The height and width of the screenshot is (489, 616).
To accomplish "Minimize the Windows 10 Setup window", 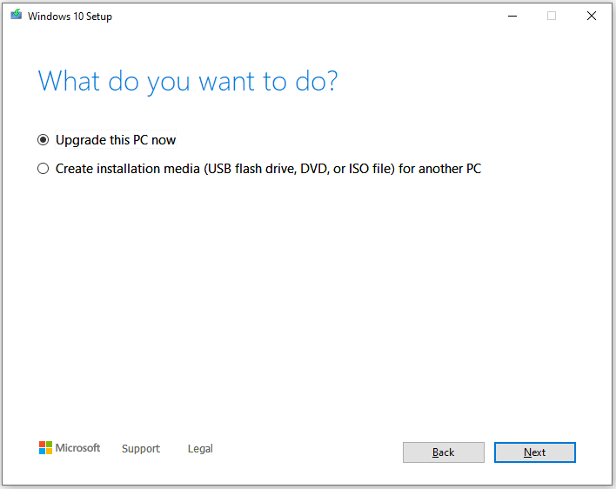I will click(x=512, y=17).
